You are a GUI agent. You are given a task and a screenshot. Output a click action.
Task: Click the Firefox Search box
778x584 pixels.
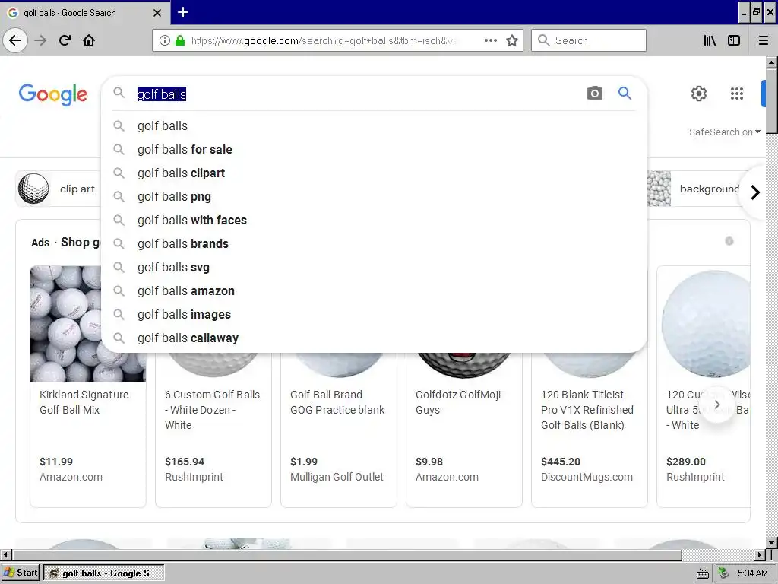589,40
